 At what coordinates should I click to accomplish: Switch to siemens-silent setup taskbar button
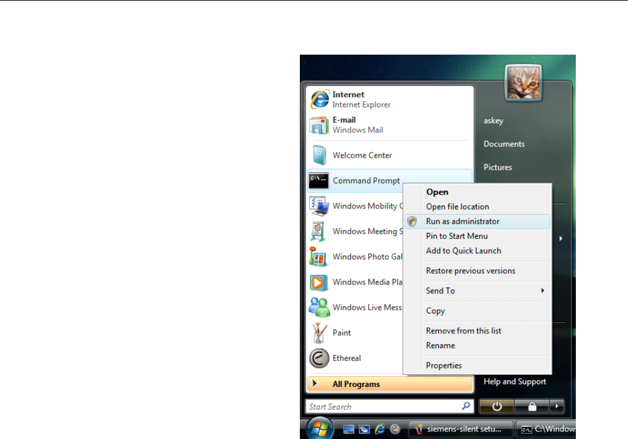click(x=461, y=429)
